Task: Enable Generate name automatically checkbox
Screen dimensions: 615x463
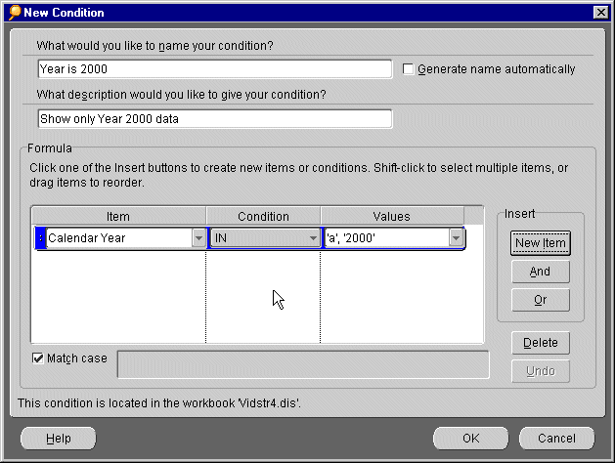Action: [410, 69]
